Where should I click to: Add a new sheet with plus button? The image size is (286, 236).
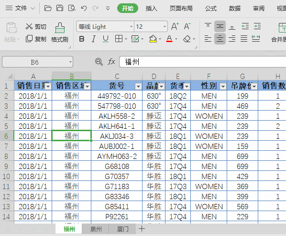(x=142, y=229)
